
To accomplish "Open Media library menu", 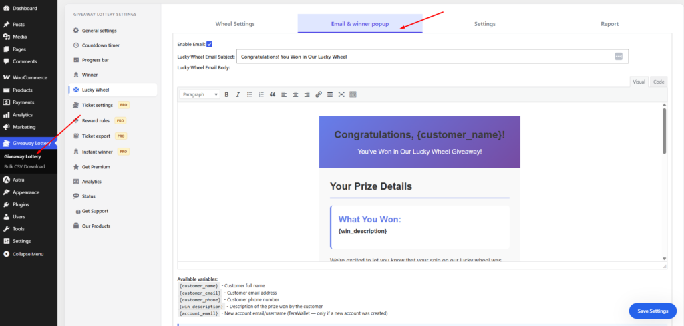I will coord(28,37).
